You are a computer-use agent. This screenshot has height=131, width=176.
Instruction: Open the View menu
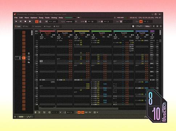click(27, 18)
